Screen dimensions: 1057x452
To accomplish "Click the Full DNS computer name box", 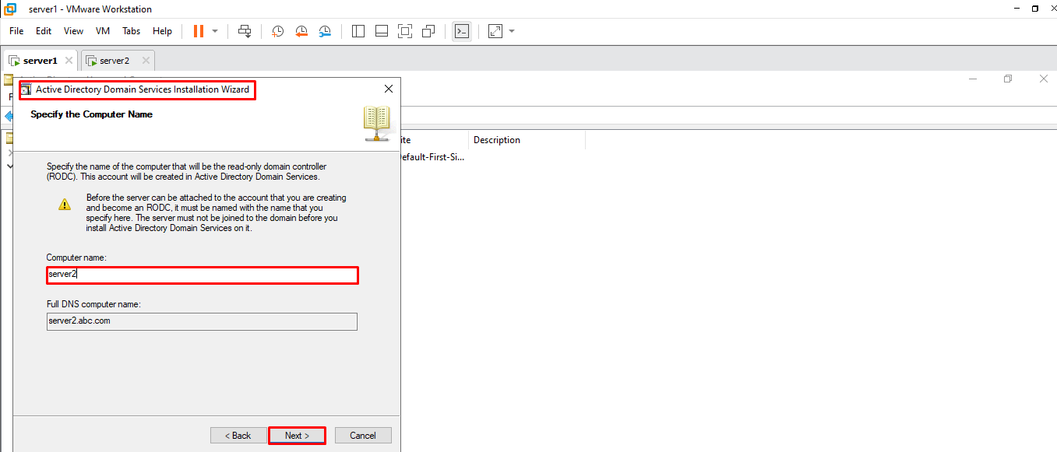I will 202,321.
